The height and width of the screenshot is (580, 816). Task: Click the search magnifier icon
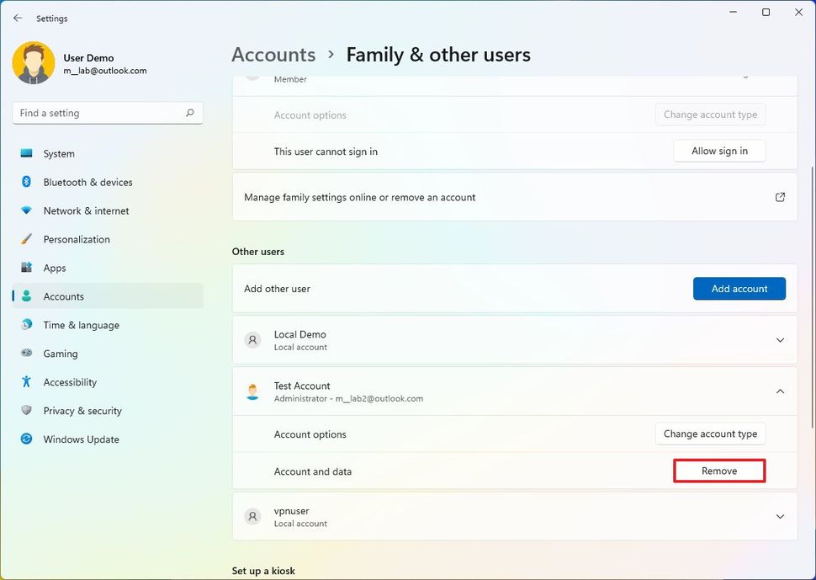tap(190, 113)
